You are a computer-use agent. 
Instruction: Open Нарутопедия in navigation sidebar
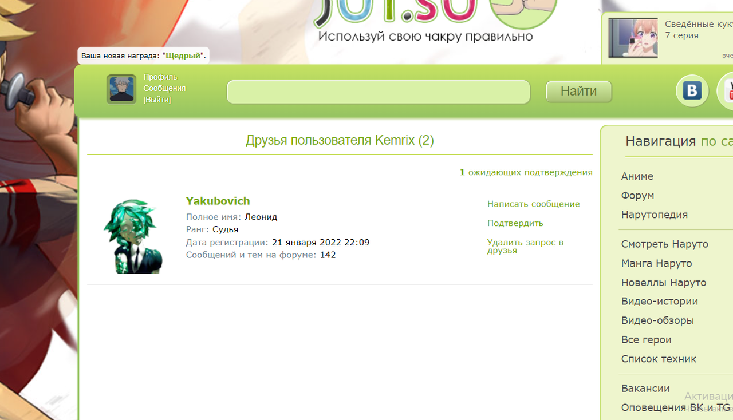point(655,215)
